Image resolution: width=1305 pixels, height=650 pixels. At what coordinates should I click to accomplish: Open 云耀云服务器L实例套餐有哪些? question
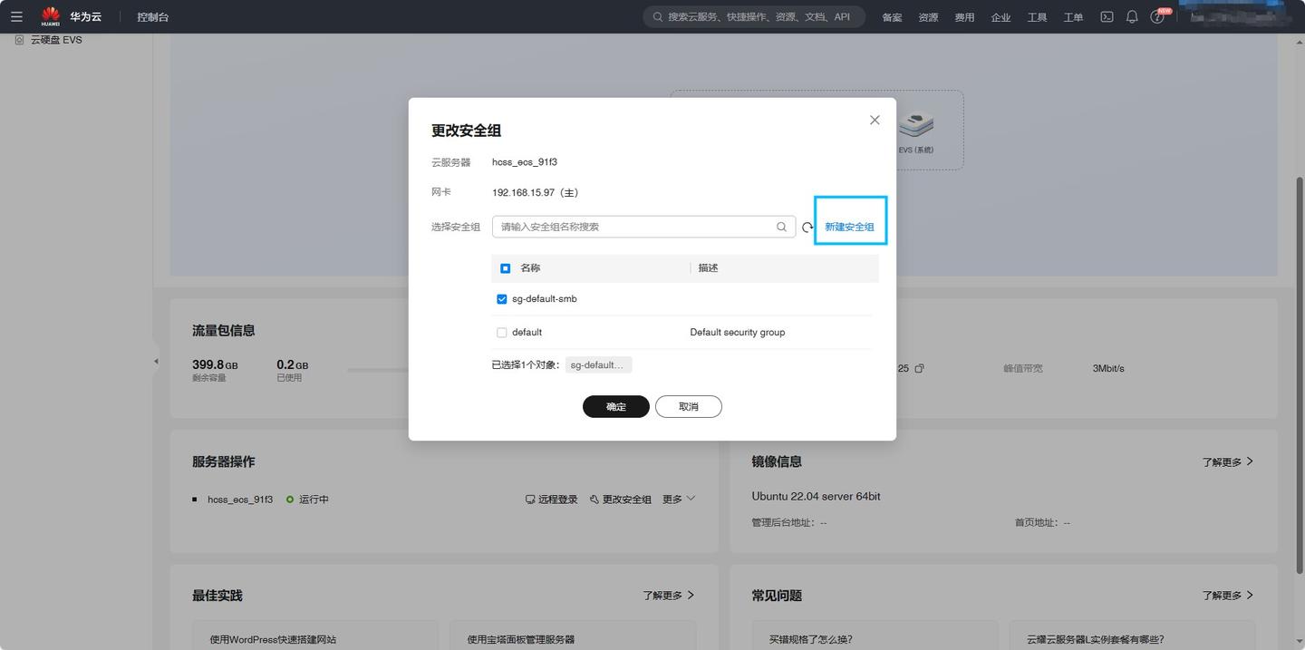tap(1133, 635)
